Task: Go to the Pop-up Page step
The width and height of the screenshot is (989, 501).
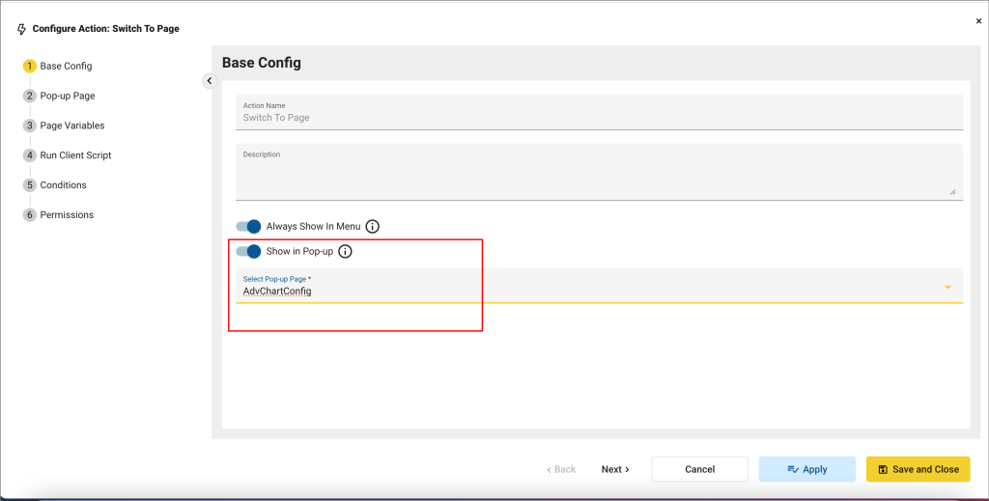Action: tap(67, 97)
